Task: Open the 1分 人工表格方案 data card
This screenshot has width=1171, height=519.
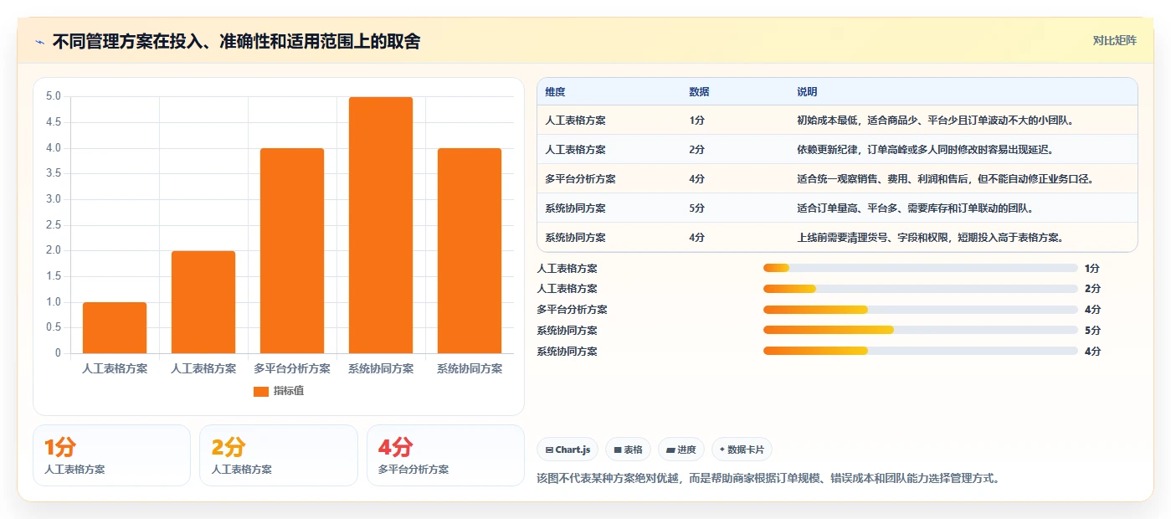Action: point(111,455)
